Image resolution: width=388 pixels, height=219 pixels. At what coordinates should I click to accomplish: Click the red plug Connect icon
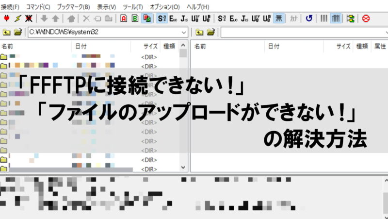point(7,18)
